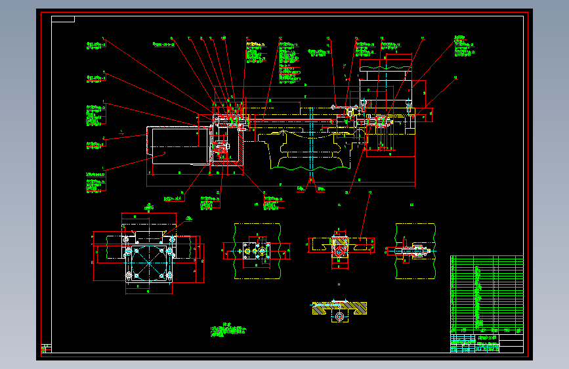This screenshot has width=569, height=369.
Task: Click the four-hole mounting block detail view
Action: (x=257, y=251)
